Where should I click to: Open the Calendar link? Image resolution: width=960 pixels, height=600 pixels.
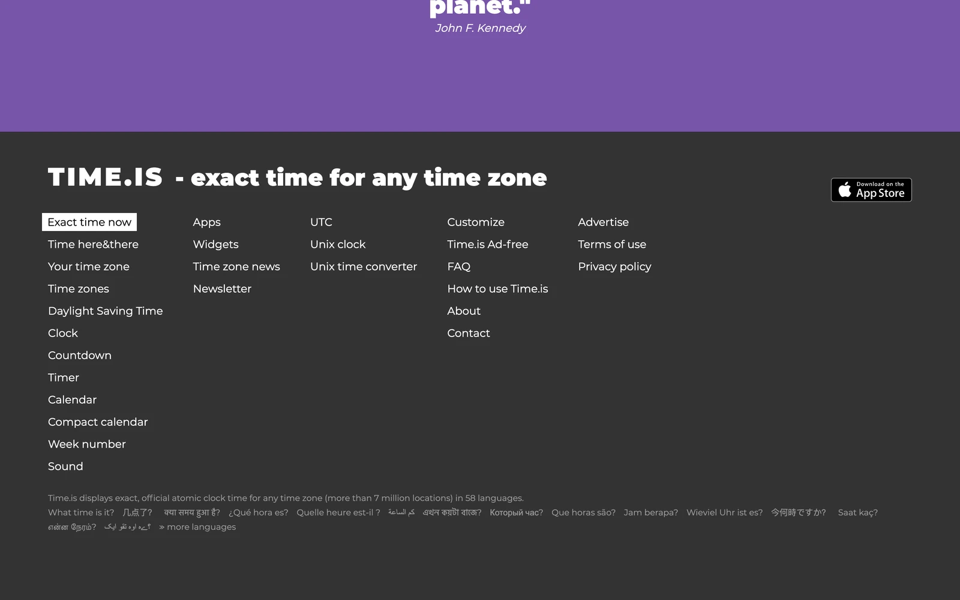[x=72, y=400]
